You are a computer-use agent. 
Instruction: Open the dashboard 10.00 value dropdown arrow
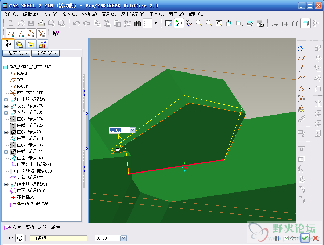coord(123,238)
